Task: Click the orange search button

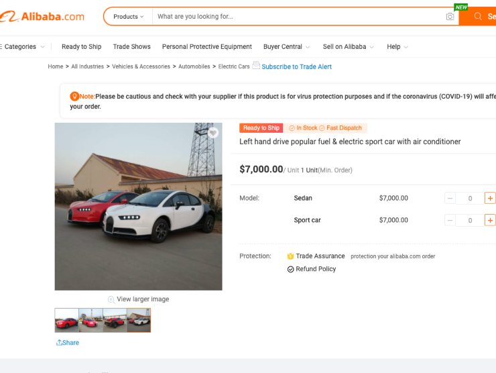Action: click(x=478, y=16)
